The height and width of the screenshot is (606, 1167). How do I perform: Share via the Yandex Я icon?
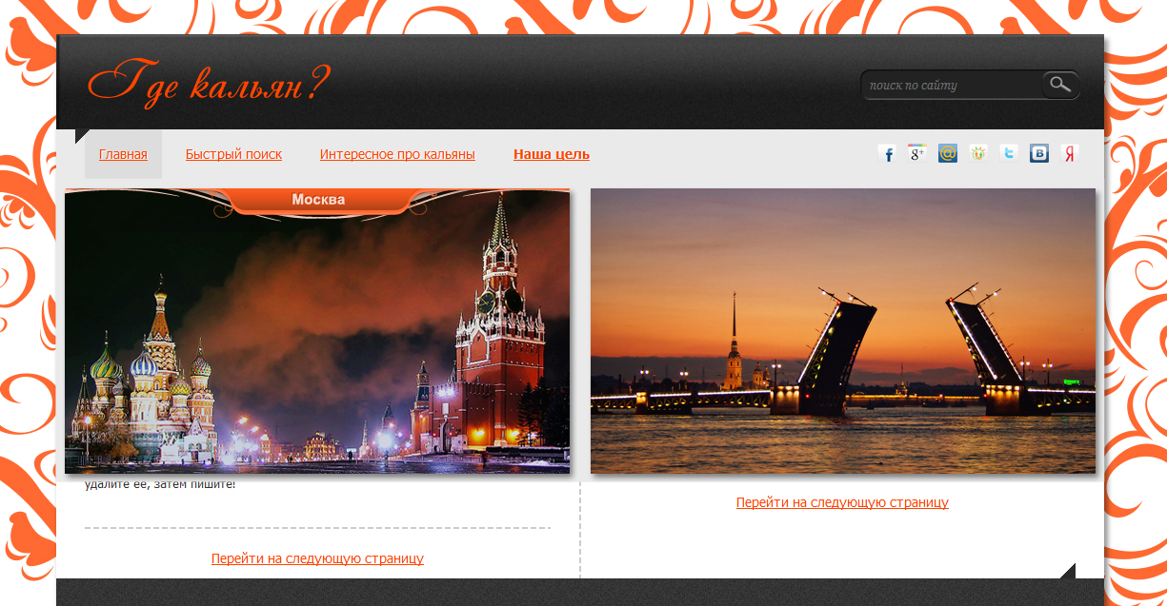click(x=1070, y=154)
